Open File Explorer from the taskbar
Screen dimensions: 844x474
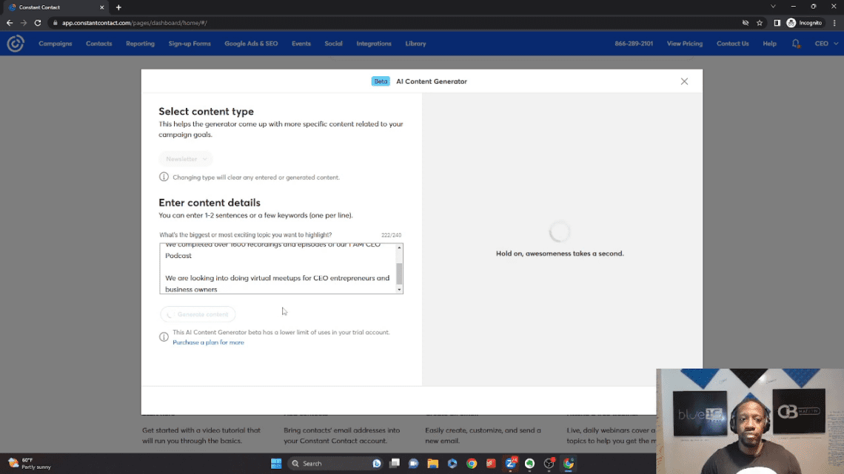tap(433, 463)
